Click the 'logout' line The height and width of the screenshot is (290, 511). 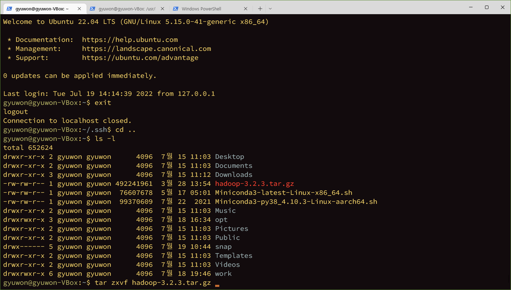pos(16,112)
